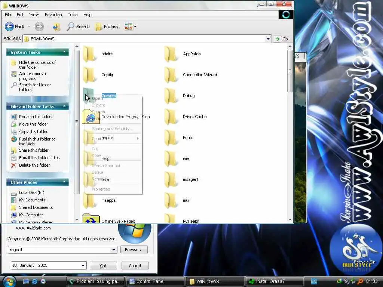Image resolution: width=383 pixels, height=287 pixels.
Task: Open the View menu
Action: (34, 15)
